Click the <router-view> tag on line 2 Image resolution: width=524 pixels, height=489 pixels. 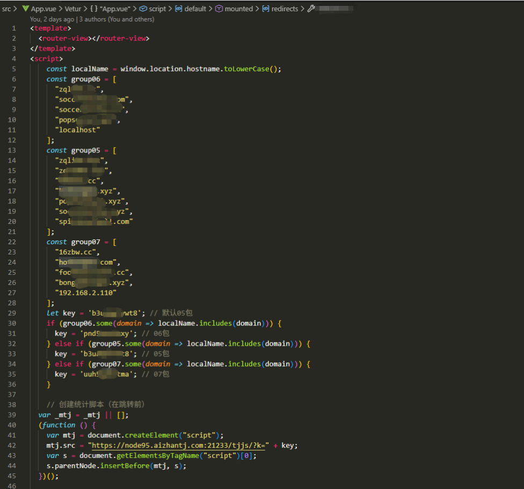(65, 39)
